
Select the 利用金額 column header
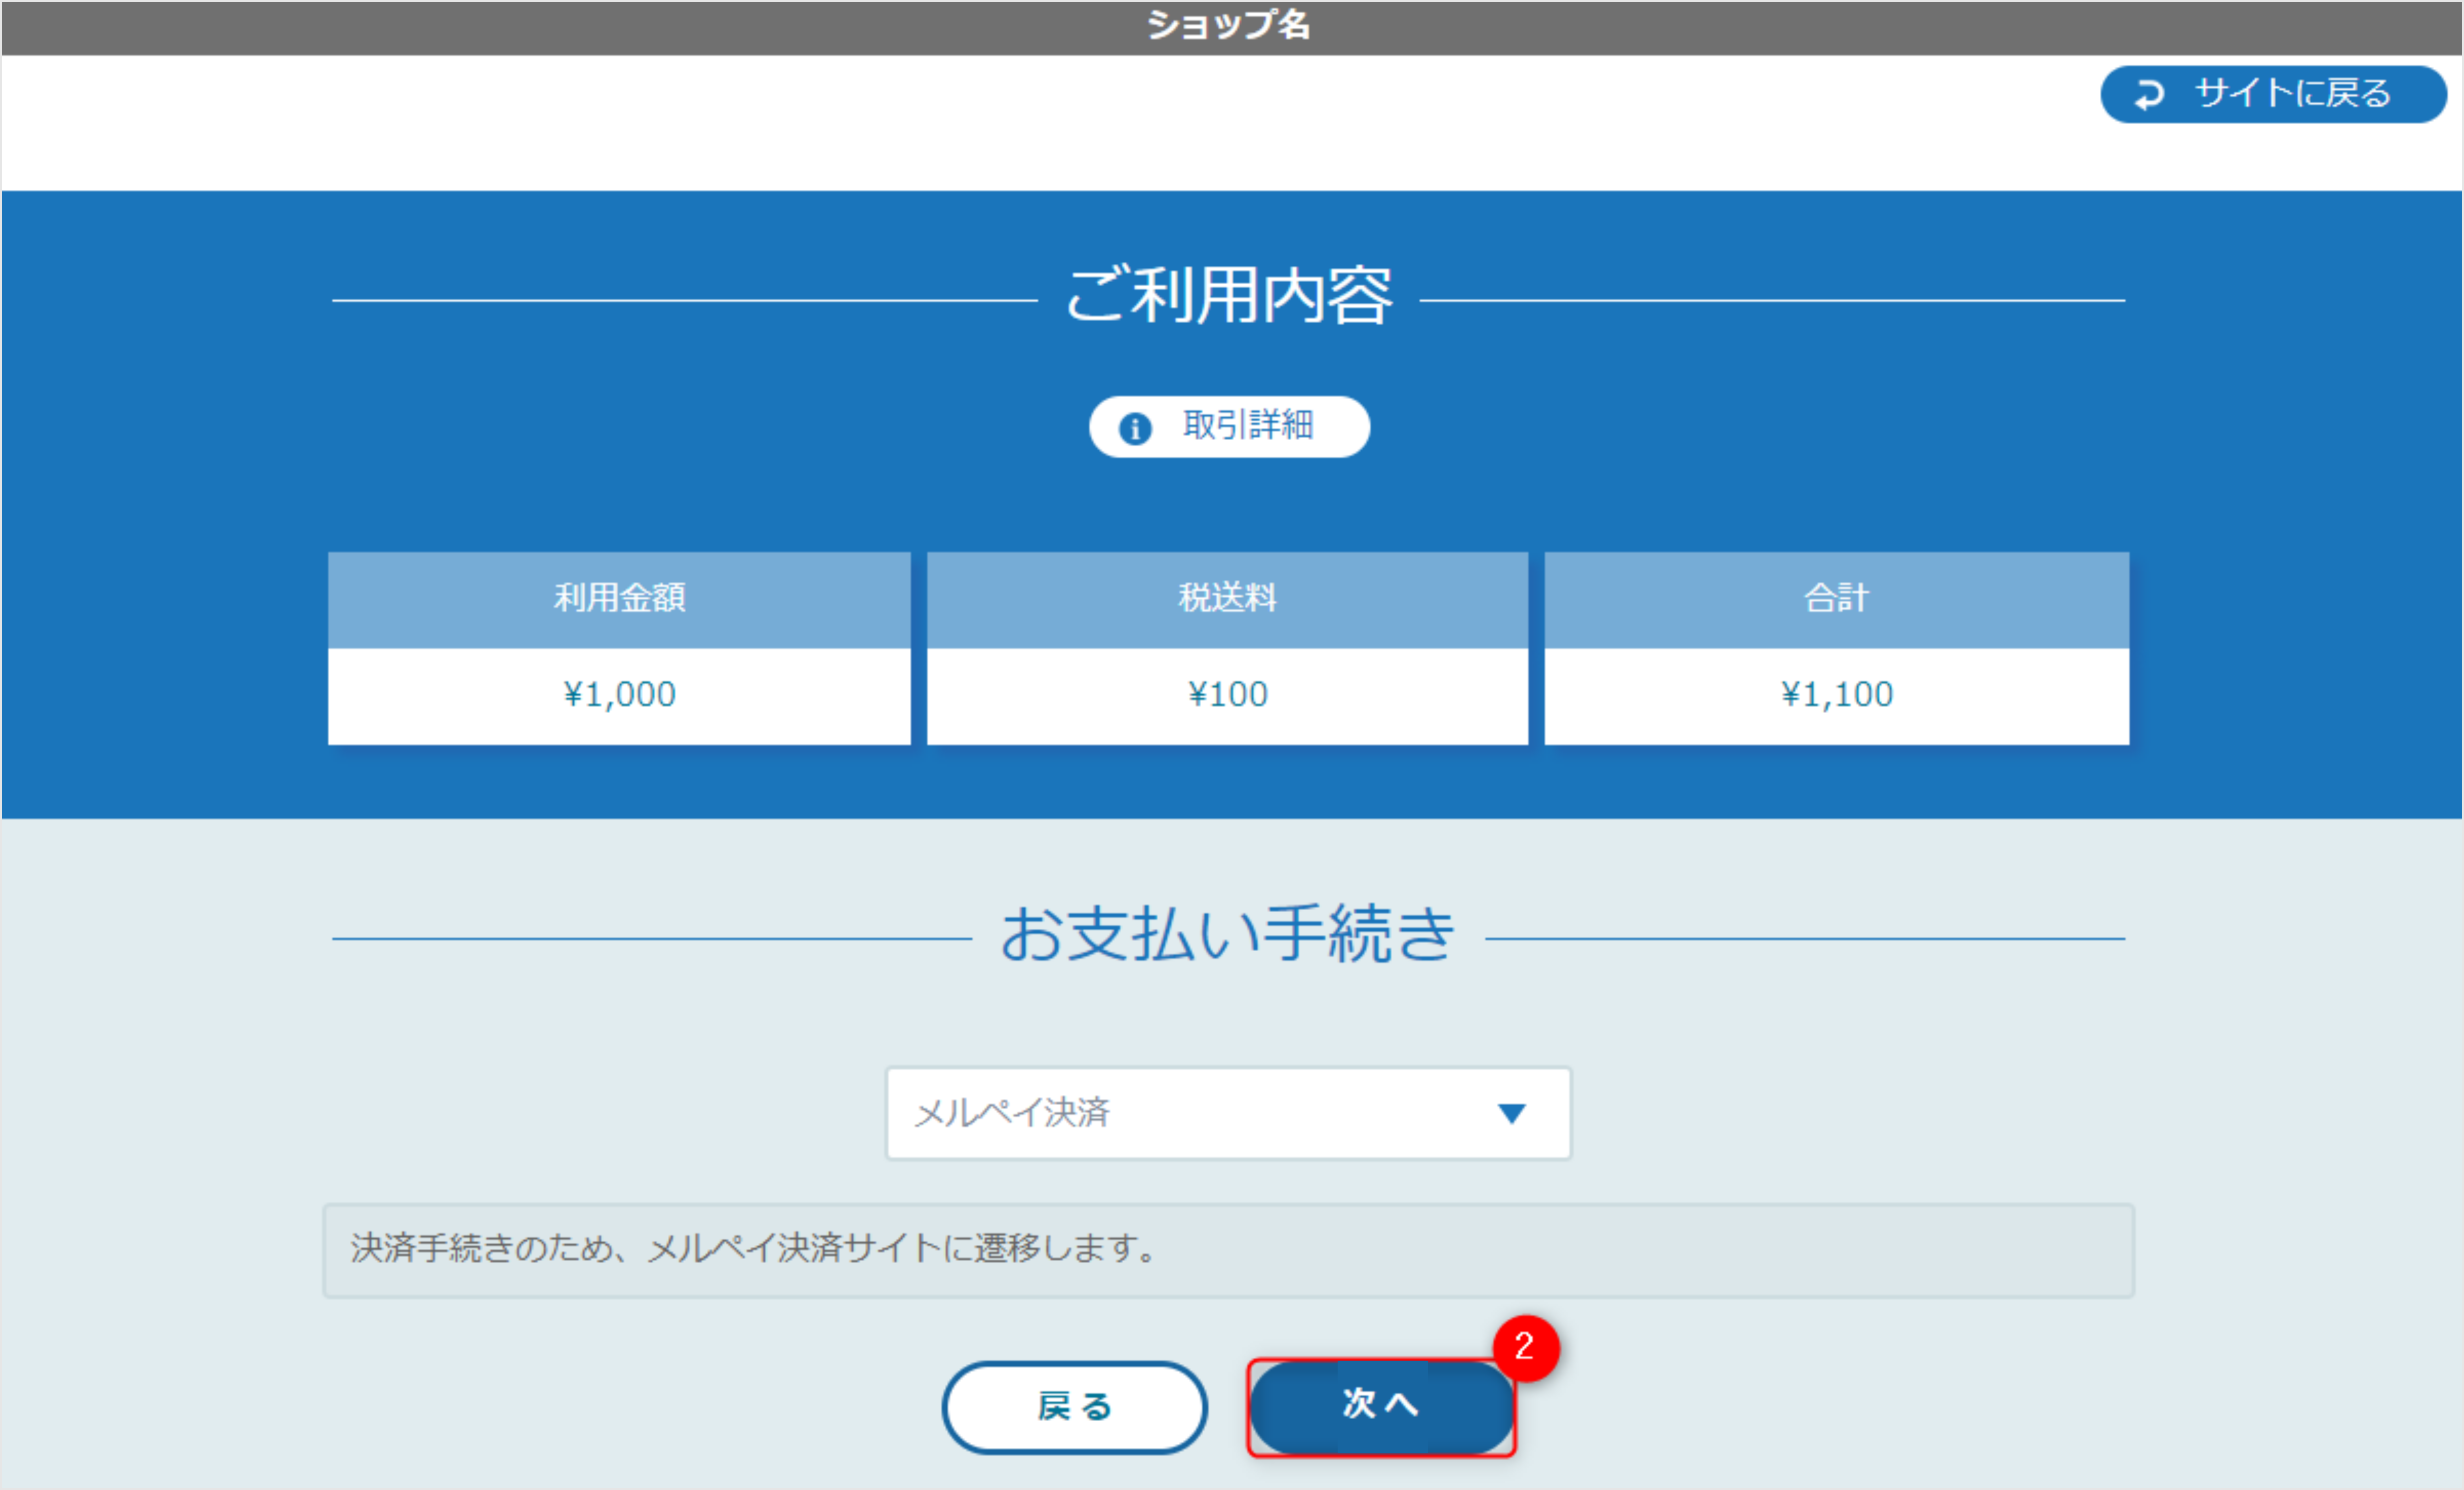coord(620,599)
